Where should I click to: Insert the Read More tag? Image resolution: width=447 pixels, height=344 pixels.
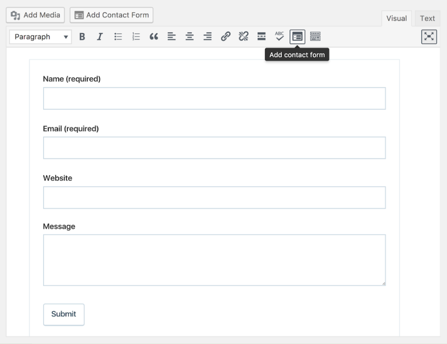[x=261, y=37]
